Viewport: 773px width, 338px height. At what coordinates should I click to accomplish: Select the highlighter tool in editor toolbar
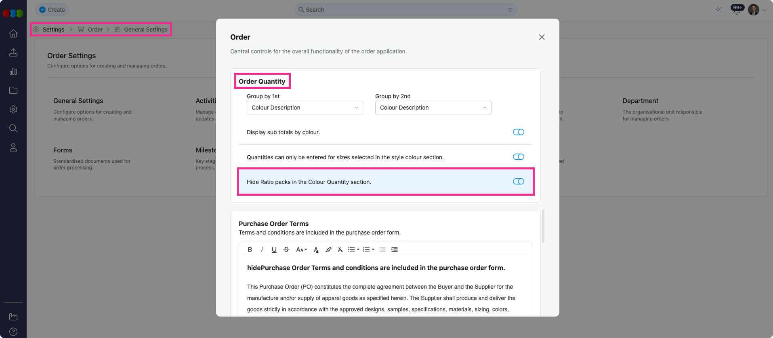[328, 249]
